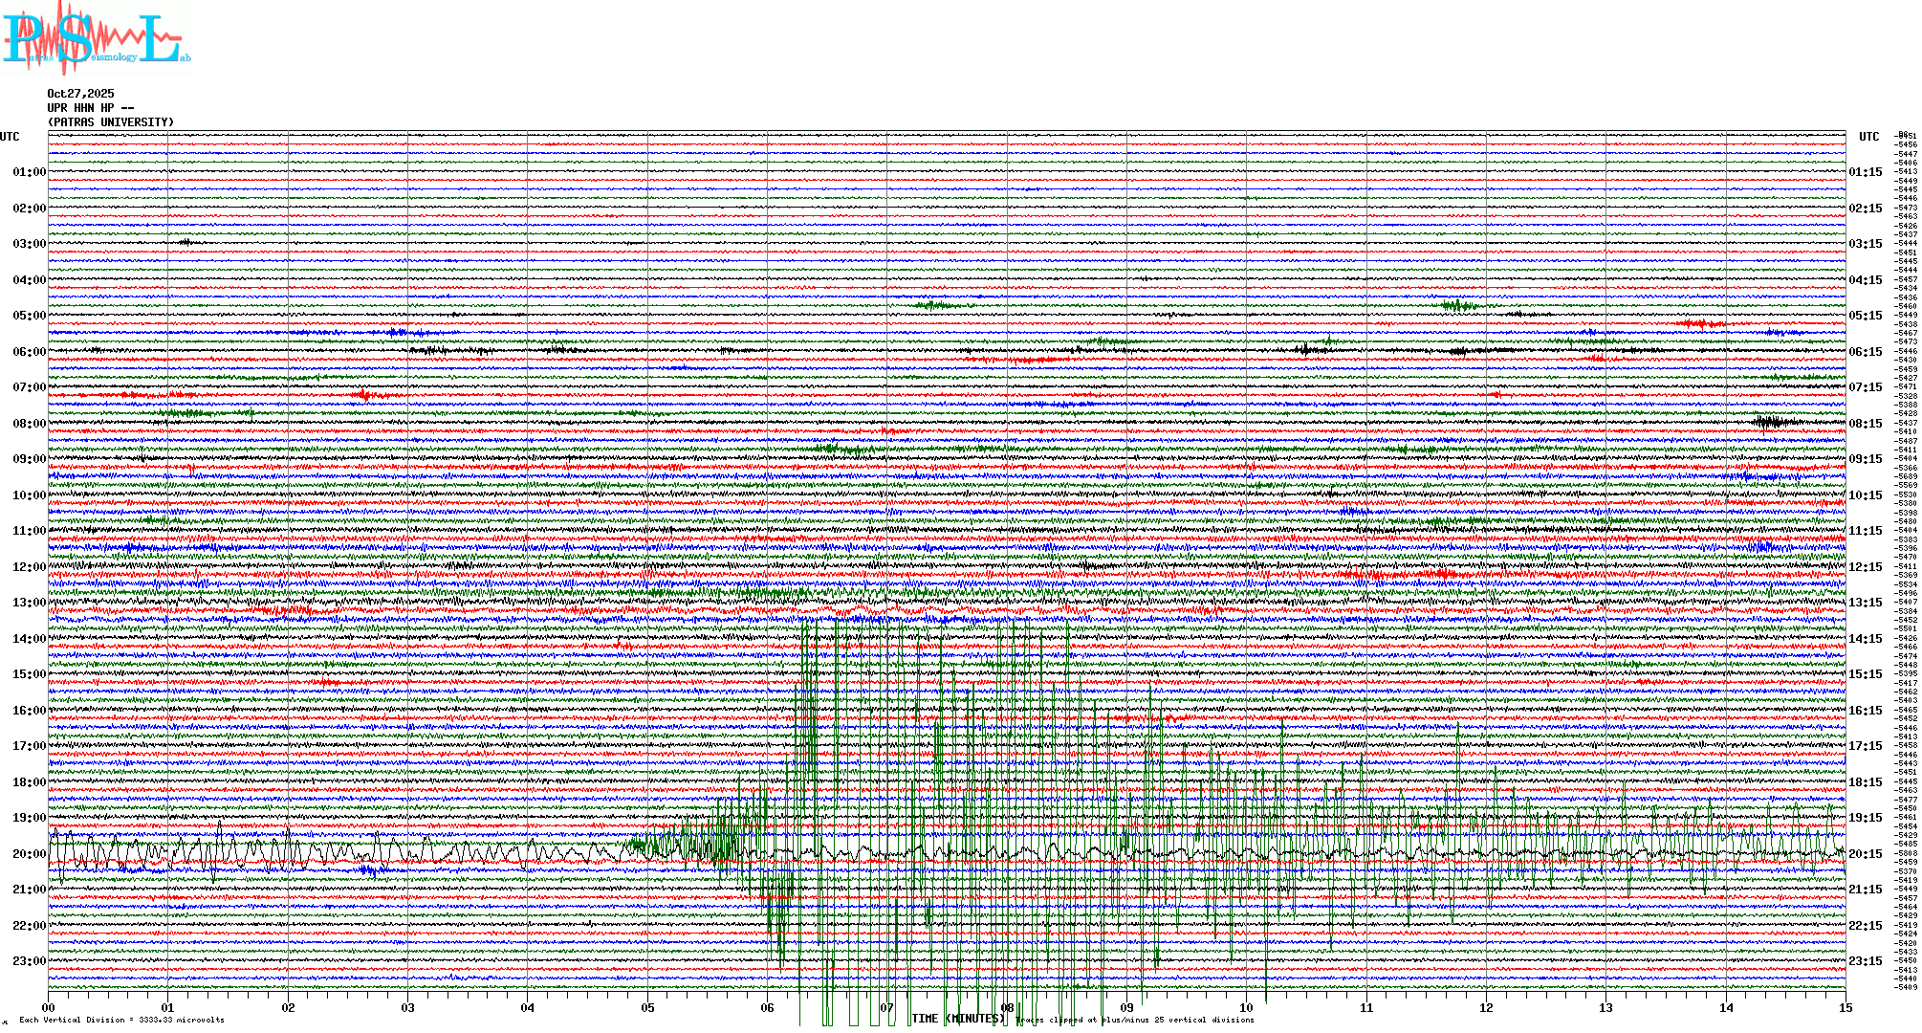Viewport: 1922px width, 1033px height.
Task: Click the 08:15 time label on right
Action: click(x=1865, y=424)
